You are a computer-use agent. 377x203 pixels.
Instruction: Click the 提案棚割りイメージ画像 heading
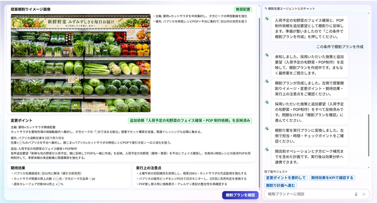[30, 9]
